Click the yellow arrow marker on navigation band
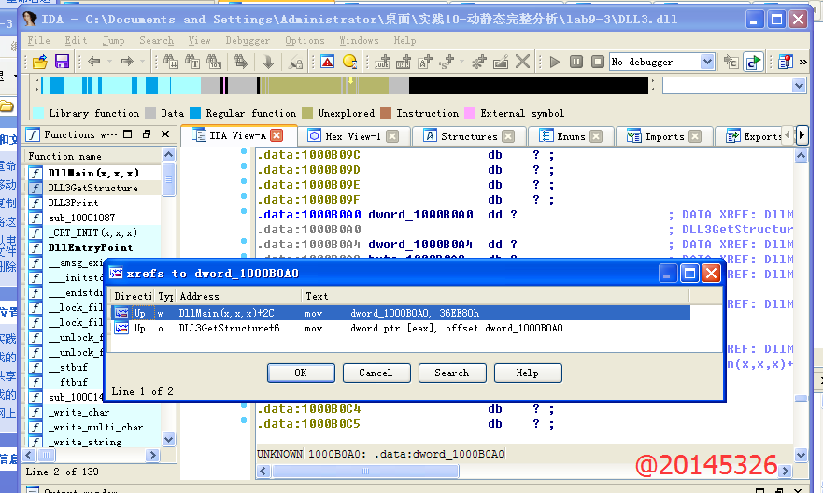The width and height of the screenshot is (823, 493). click(350, 81)
